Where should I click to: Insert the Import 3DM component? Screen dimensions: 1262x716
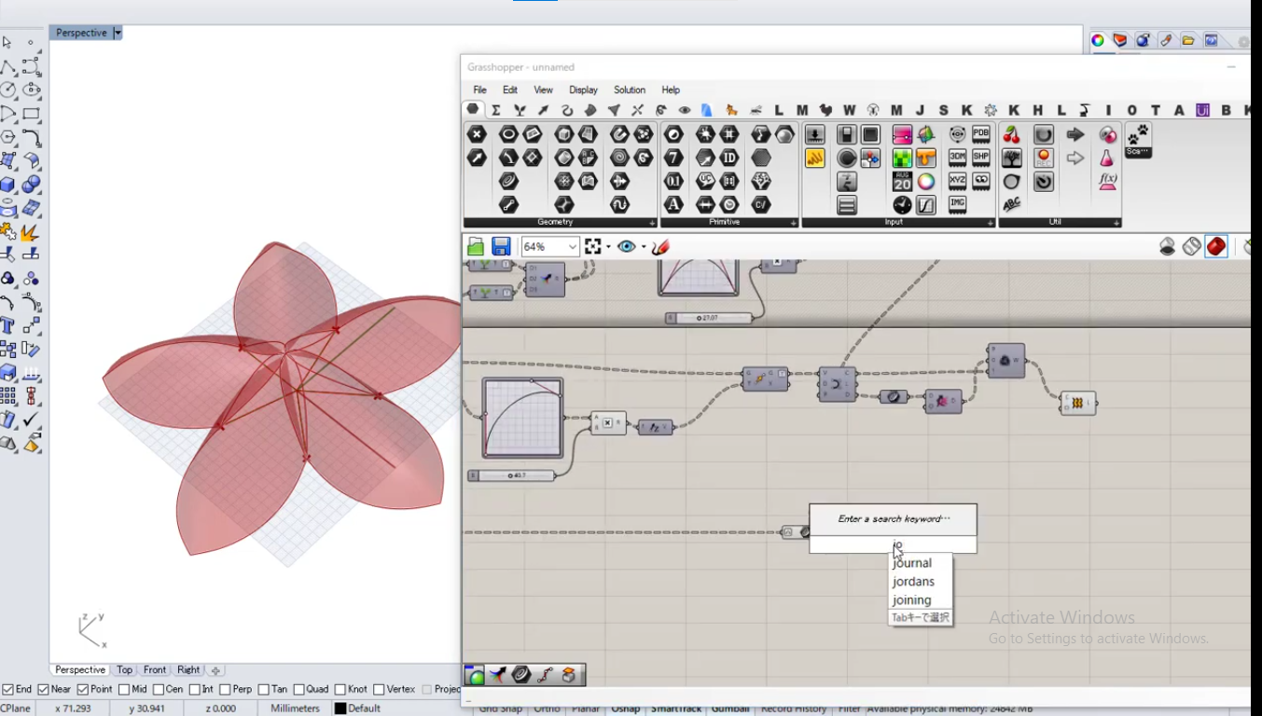tap(958, 158)
